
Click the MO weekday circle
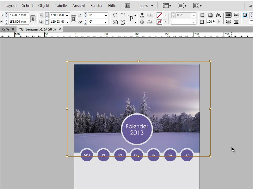[x=87, y=155]
